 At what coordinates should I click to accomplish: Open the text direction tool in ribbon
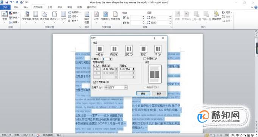pos(26,16)
